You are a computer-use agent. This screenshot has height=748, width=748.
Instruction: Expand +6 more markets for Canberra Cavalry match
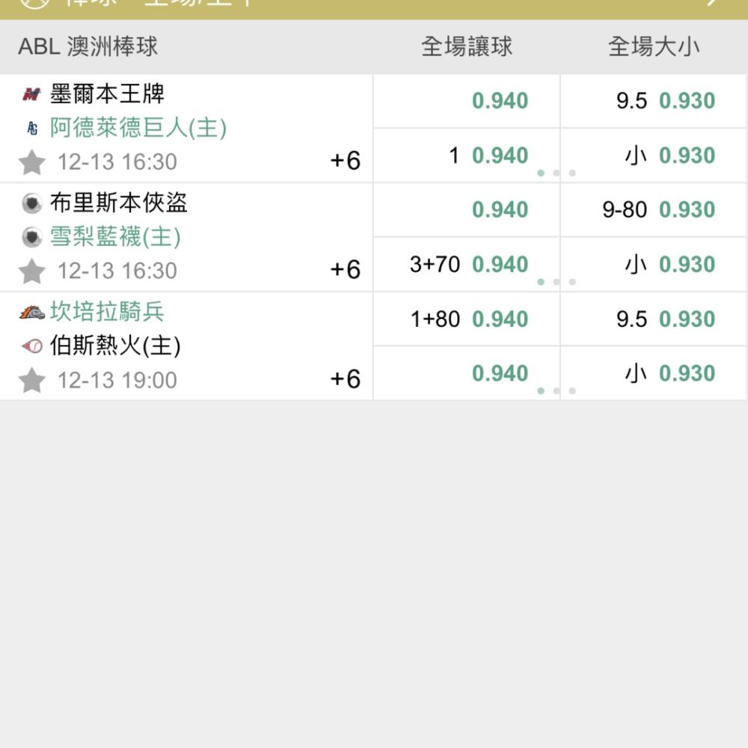tap(346, 378)
